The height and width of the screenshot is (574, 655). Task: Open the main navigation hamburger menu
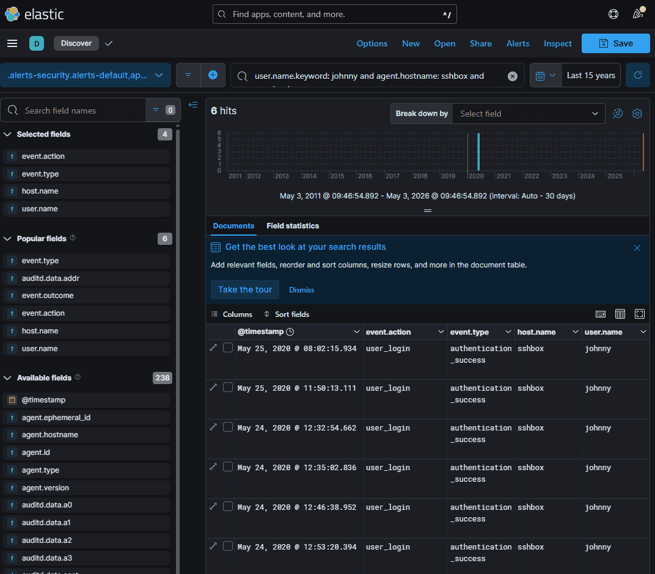point(12,43)
